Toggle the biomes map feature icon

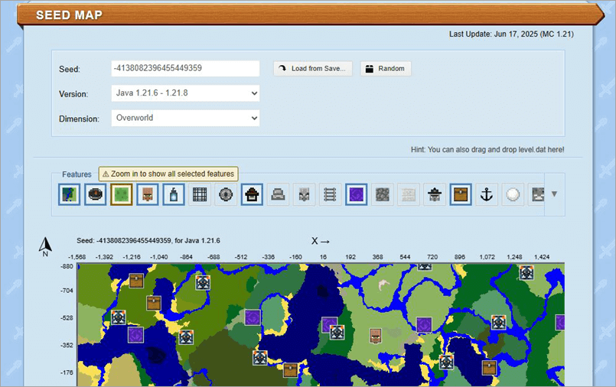[70, 194]
